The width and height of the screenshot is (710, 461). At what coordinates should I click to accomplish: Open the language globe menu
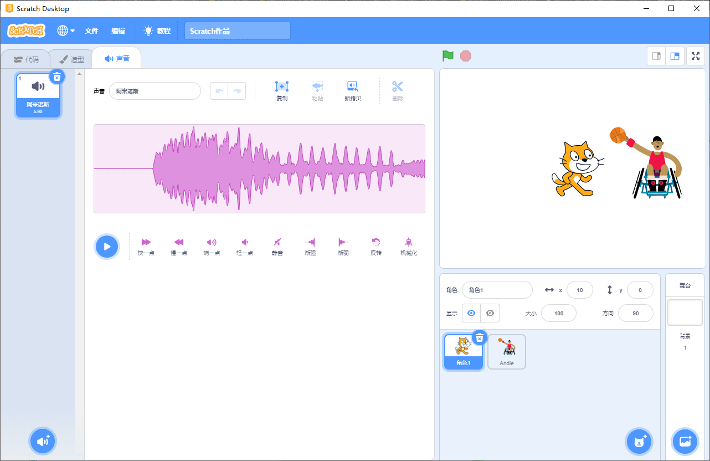click(x=66, y=31)
